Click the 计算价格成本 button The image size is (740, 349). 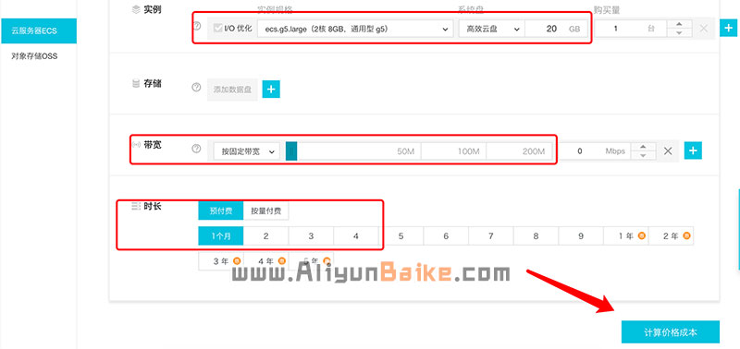670,332
